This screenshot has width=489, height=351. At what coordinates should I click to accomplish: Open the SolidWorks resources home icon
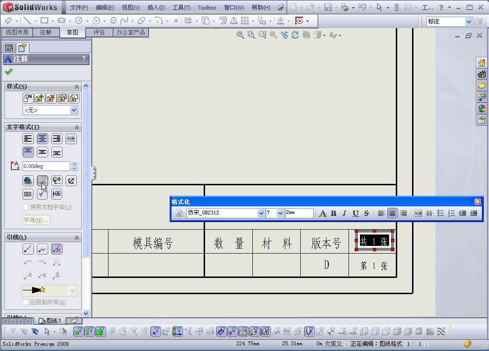click(481, 63)
